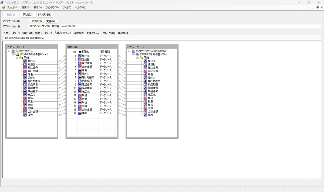
Task: Click the 変更(N) button next to application number
Action: [51, 21]
